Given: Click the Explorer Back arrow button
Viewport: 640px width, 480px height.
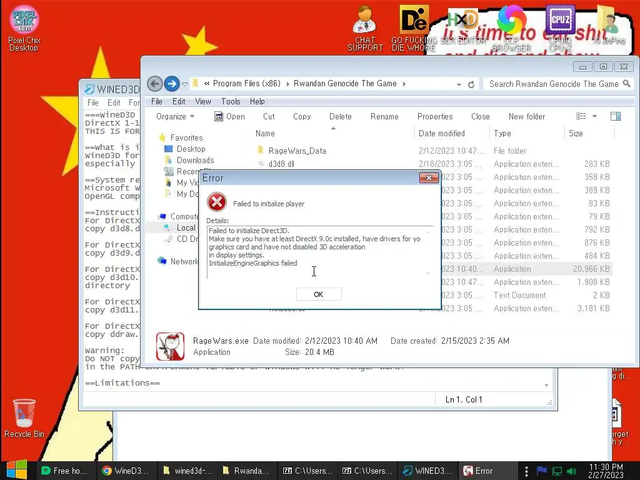Looking at the screenshot, I should (x=155, y=84).
